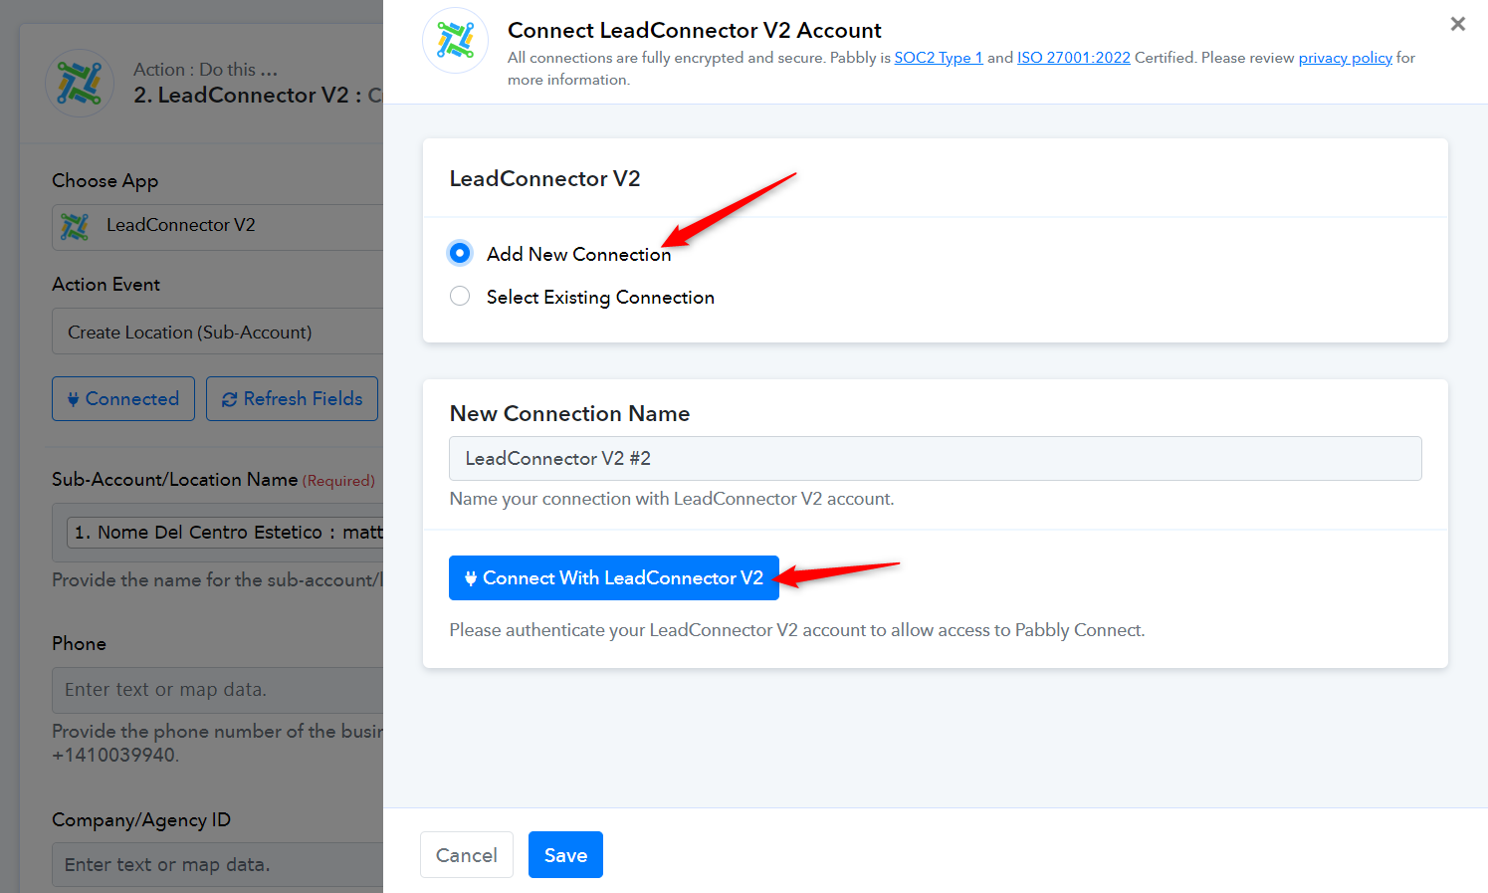Screen dimensions: 1488x893
Task: Click the Sub-Account/Location Name field
Action: click(x=217, y=533)
